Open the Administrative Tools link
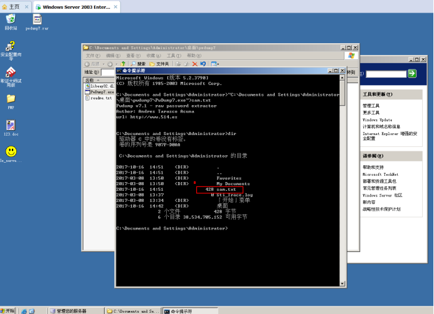This screenshot has height=314, width=434. [x=371, y=106]
